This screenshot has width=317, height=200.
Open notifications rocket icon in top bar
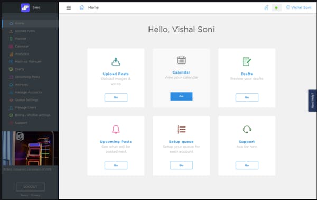click(266, 7)
